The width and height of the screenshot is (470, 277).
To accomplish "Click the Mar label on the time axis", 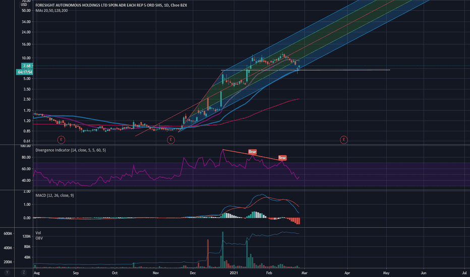I will (x=304, y=273).
